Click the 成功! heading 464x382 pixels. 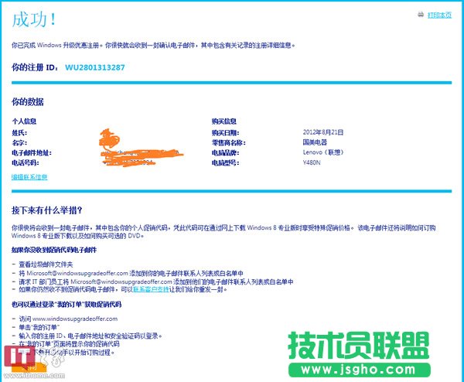34,20
